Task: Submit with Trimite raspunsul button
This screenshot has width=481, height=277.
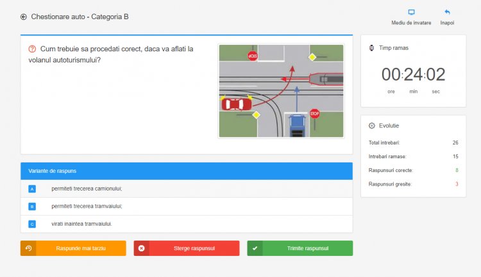Action: tap(300, 248)
